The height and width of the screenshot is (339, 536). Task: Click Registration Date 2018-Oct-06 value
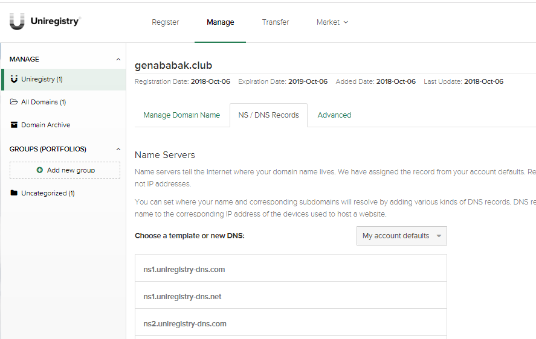pyautogui.click(x=210, y=81)
